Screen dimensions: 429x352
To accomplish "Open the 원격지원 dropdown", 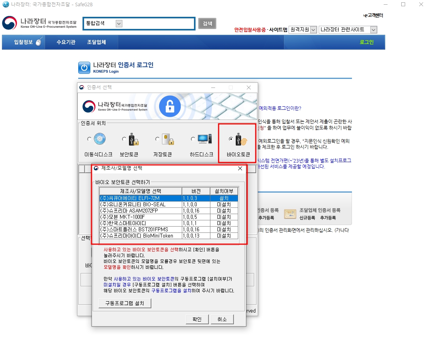I will click(x=303, y=30).
